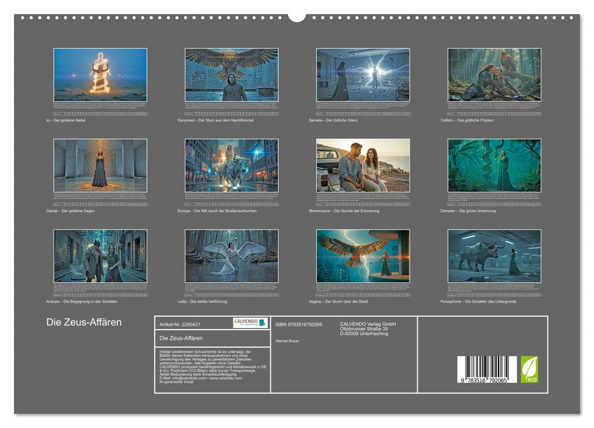The height and width of the screenshot is (428, 594).
Task: Click the Mnemosyne couple thumbnail
Action: coord(363,166)
